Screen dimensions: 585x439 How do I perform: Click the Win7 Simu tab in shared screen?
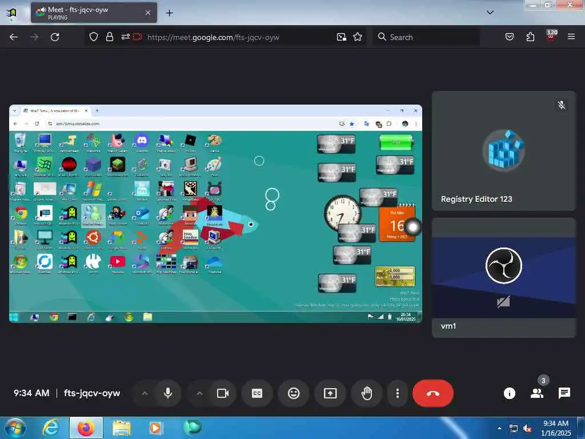click(x=55, y=111)
